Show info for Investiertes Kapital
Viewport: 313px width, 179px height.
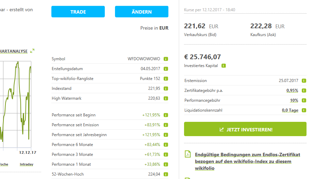(224, 66)
